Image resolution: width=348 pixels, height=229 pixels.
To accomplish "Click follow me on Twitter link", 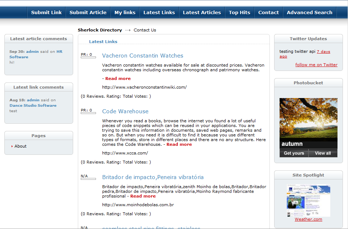I will [x=316, y=65].
